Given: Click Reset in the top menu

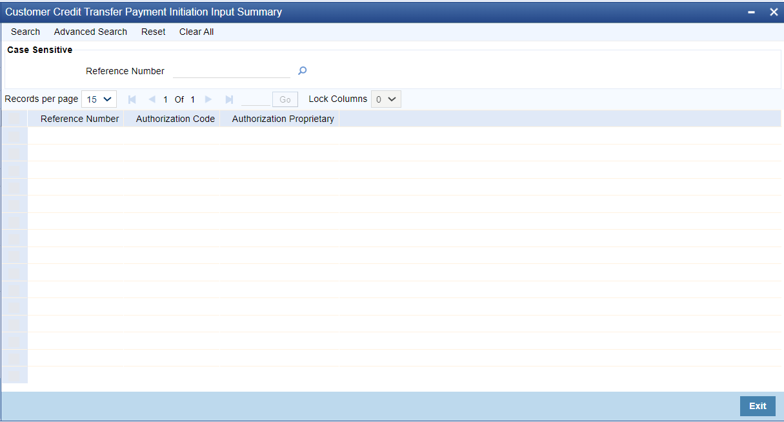Looking at the screenshot, I should point(153,32).
